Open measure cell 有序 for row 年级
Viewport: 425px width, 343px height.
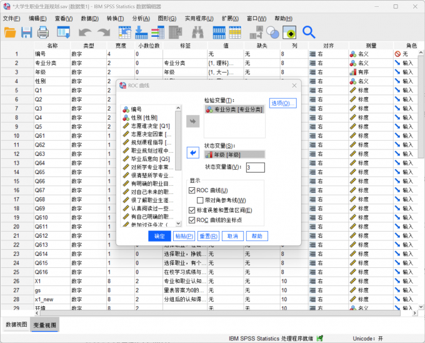click(x=371, y=72)
